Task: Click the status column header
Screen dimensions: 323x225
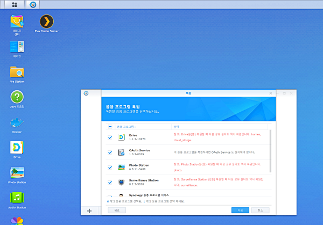Action: point(220,127)
